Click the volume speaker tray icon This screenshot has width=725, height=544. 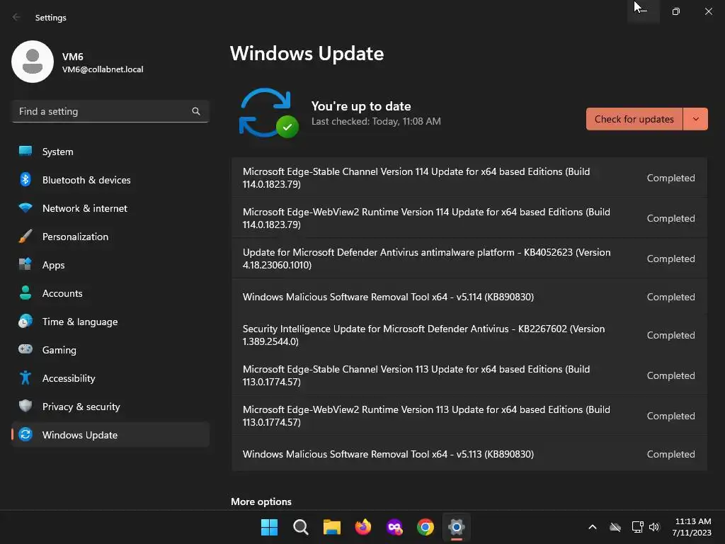[653, 527]
